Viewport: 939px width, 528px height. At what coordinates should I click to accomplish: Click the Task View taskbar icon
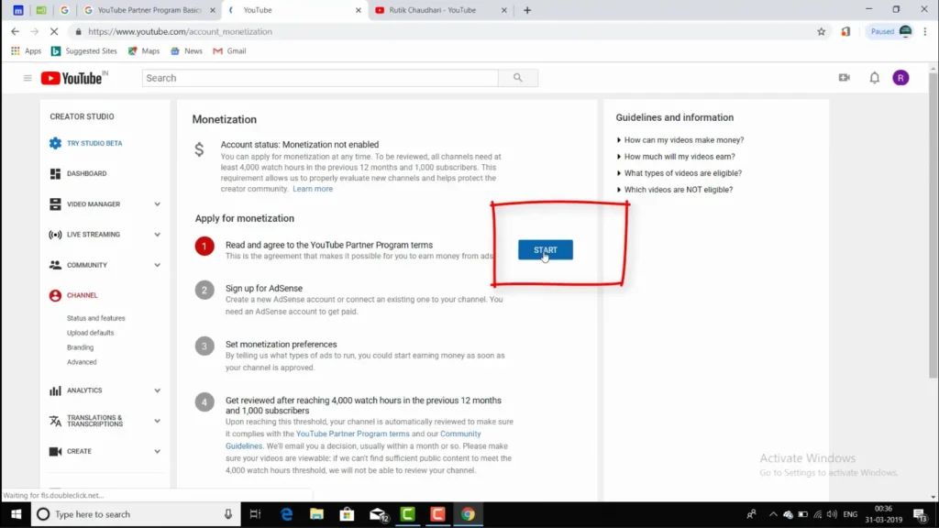255,514
